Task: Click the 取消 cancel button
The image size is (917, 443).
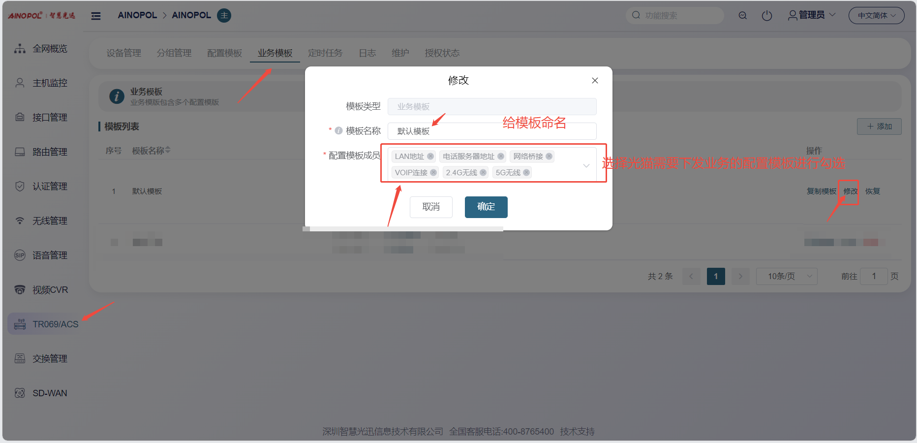Action: 431,207
